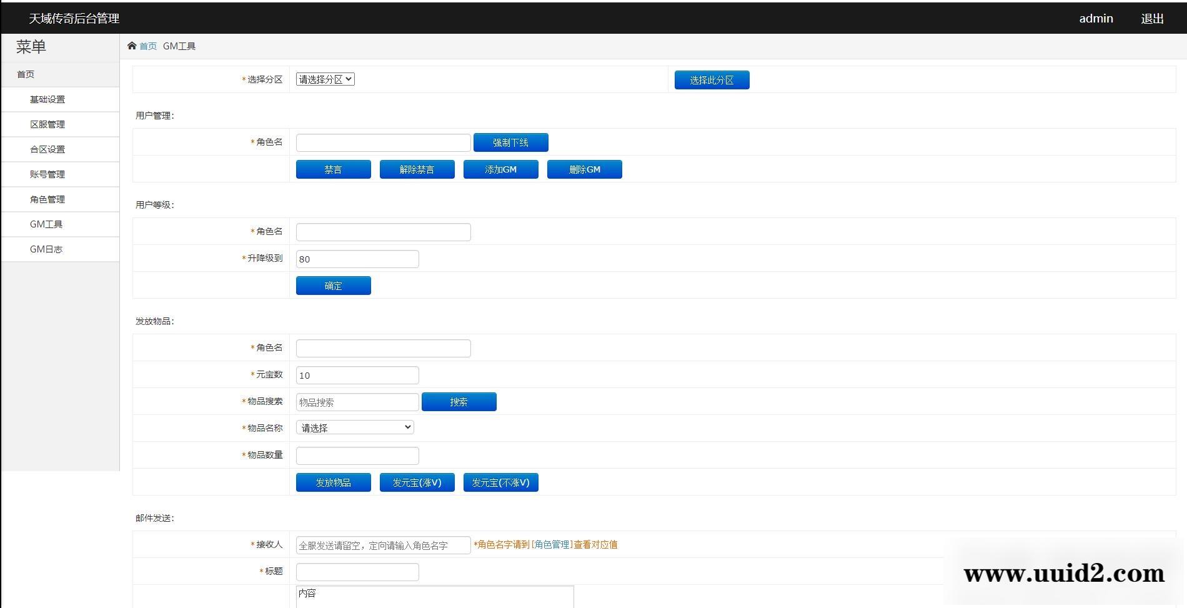Click the 搜索 button next to 物品搜索
The height and width of the screenshot is (608, 1187).
459,402
